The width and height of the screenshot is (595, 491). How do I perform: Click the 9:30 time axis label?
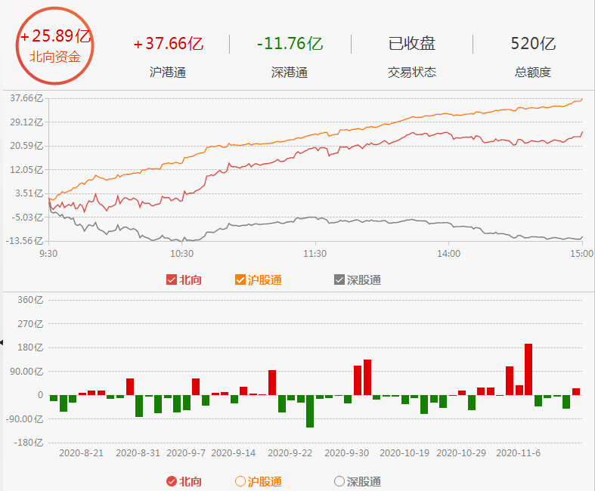click(x=48, y=253)
